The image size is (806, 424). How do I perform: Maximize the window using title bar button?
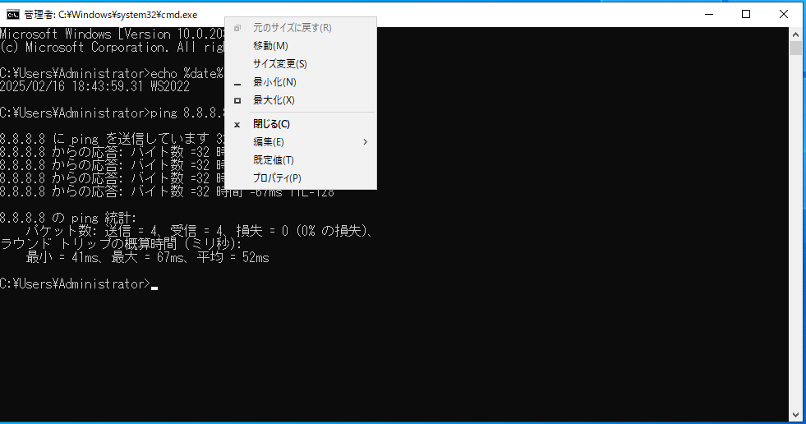coord(746,14)
